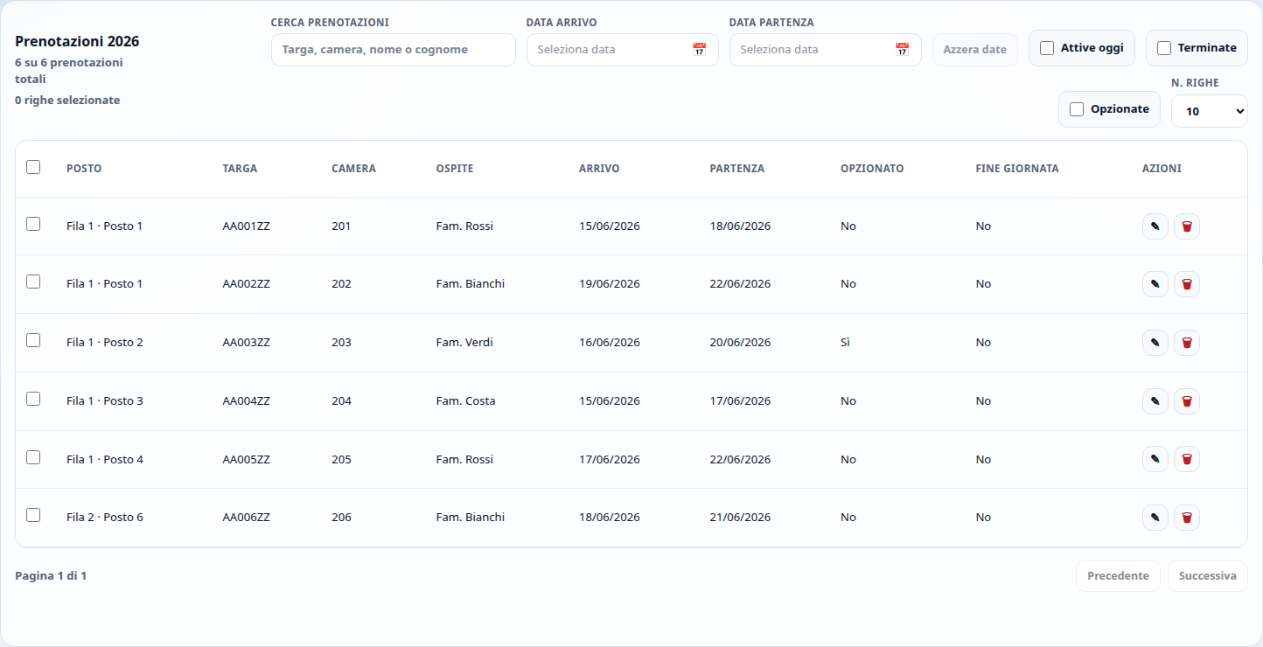The height and width of the screenshot is (647, 1263).
Task: Click the PARTENZA column header
Action: click(737, 169)
